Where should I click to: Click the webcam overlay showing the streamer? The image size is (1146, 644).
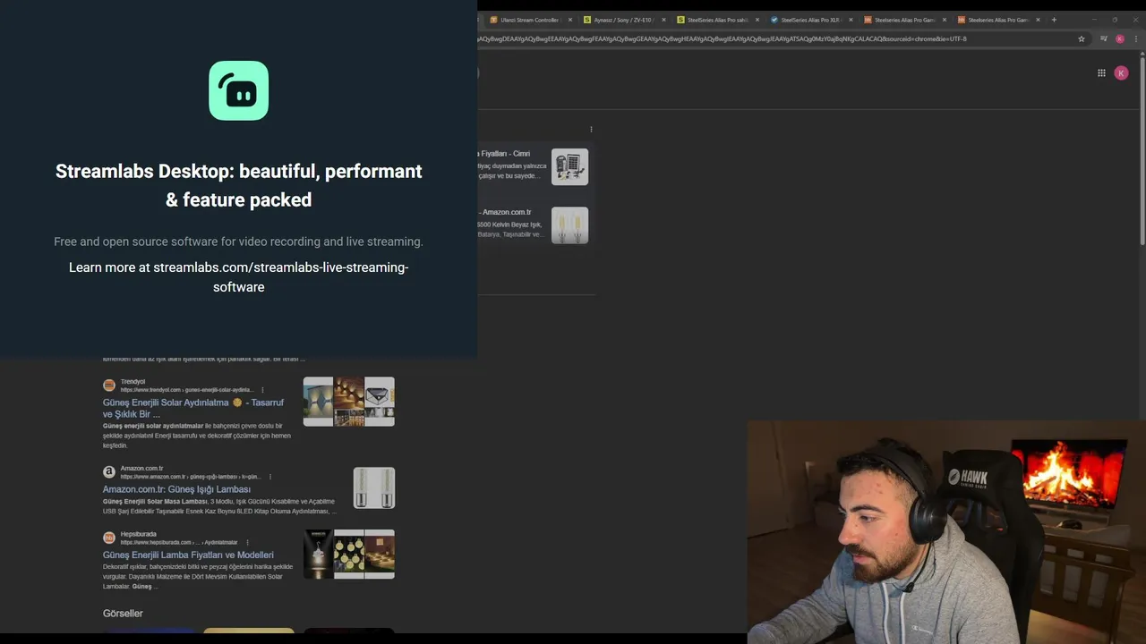tap(946, 532)
